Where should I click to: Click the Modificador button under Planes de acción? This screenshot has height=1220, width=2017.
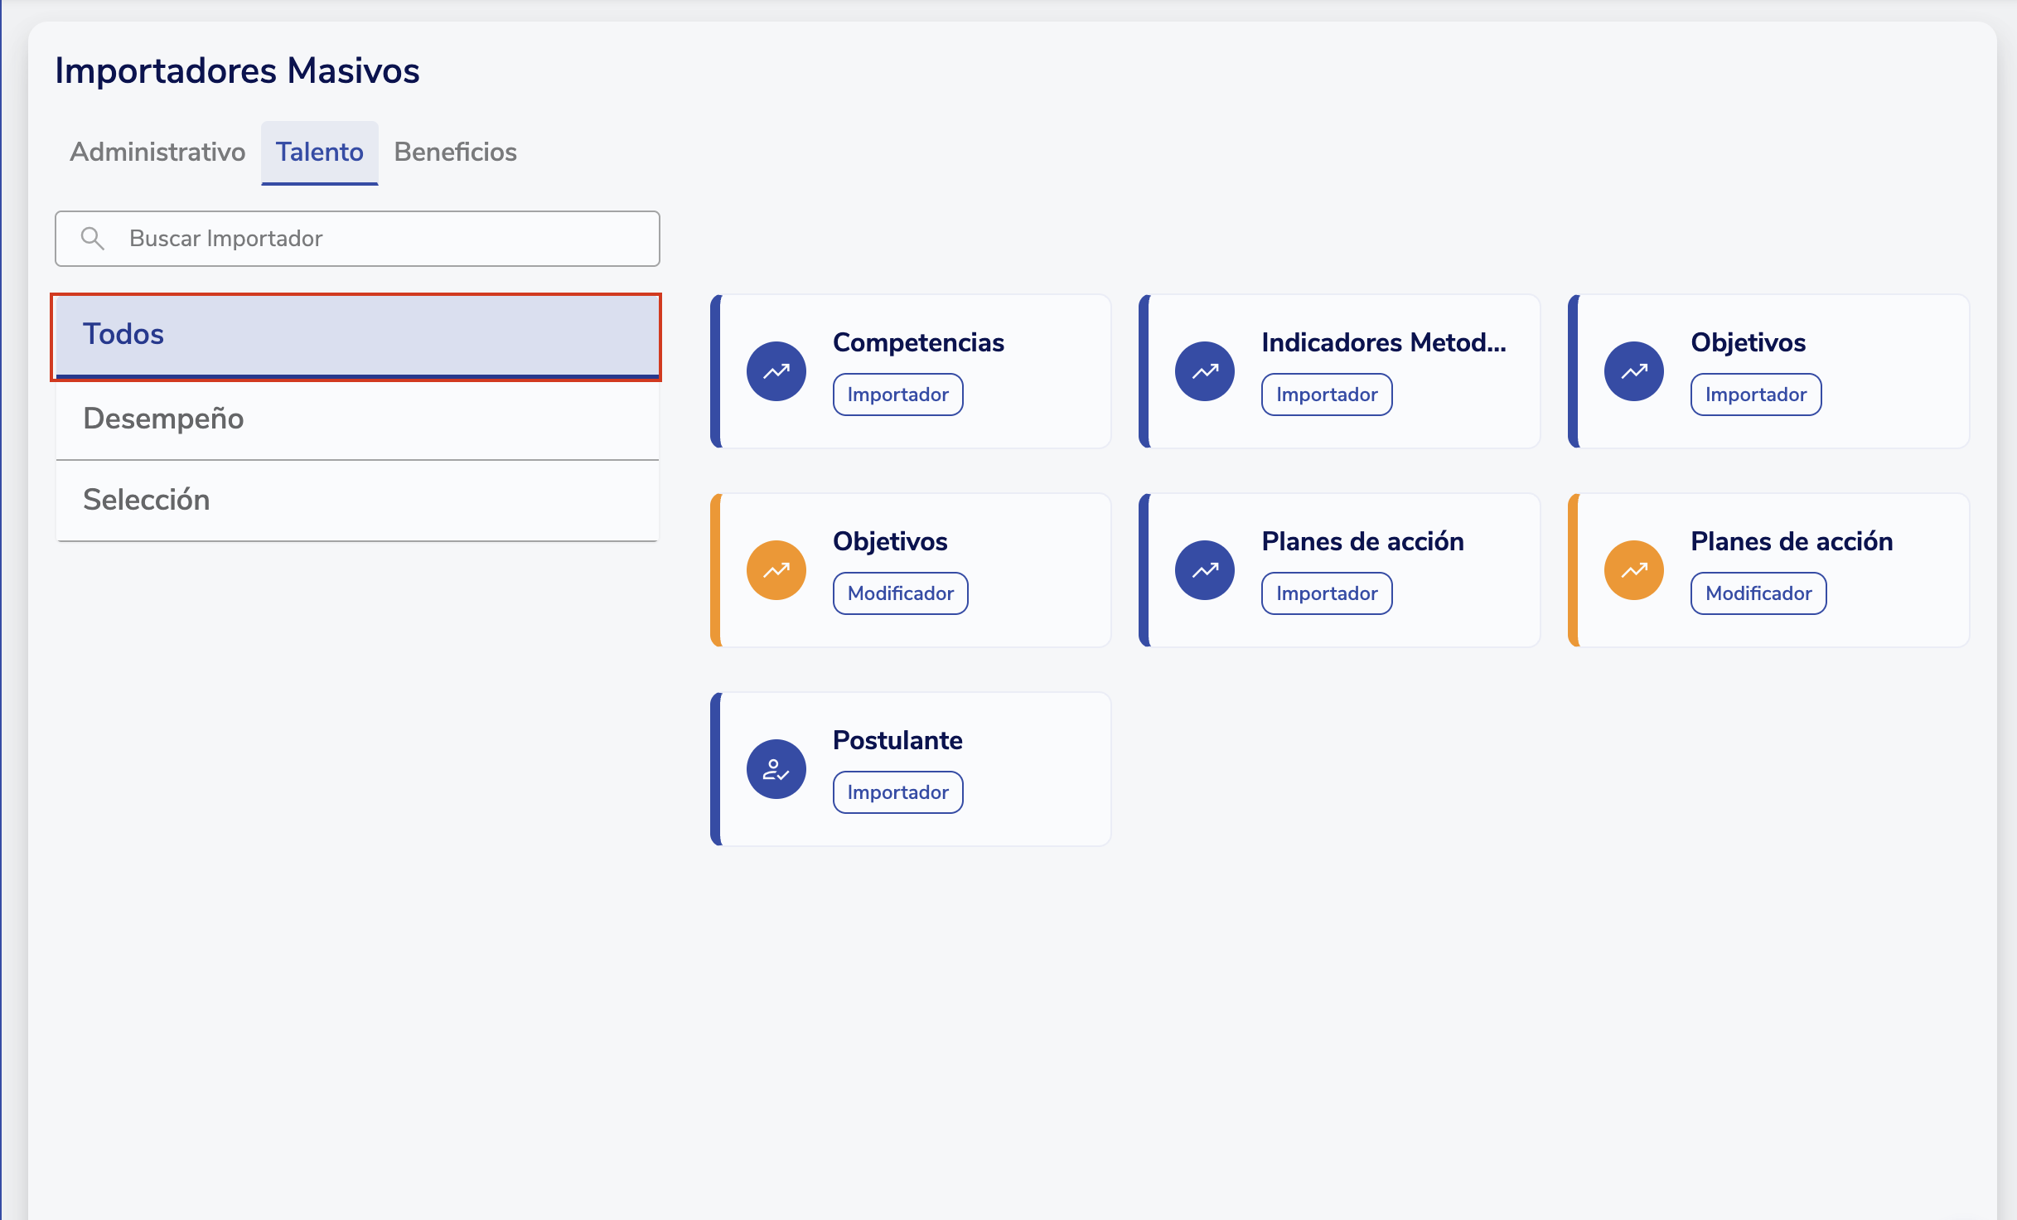click(1758, 593)
